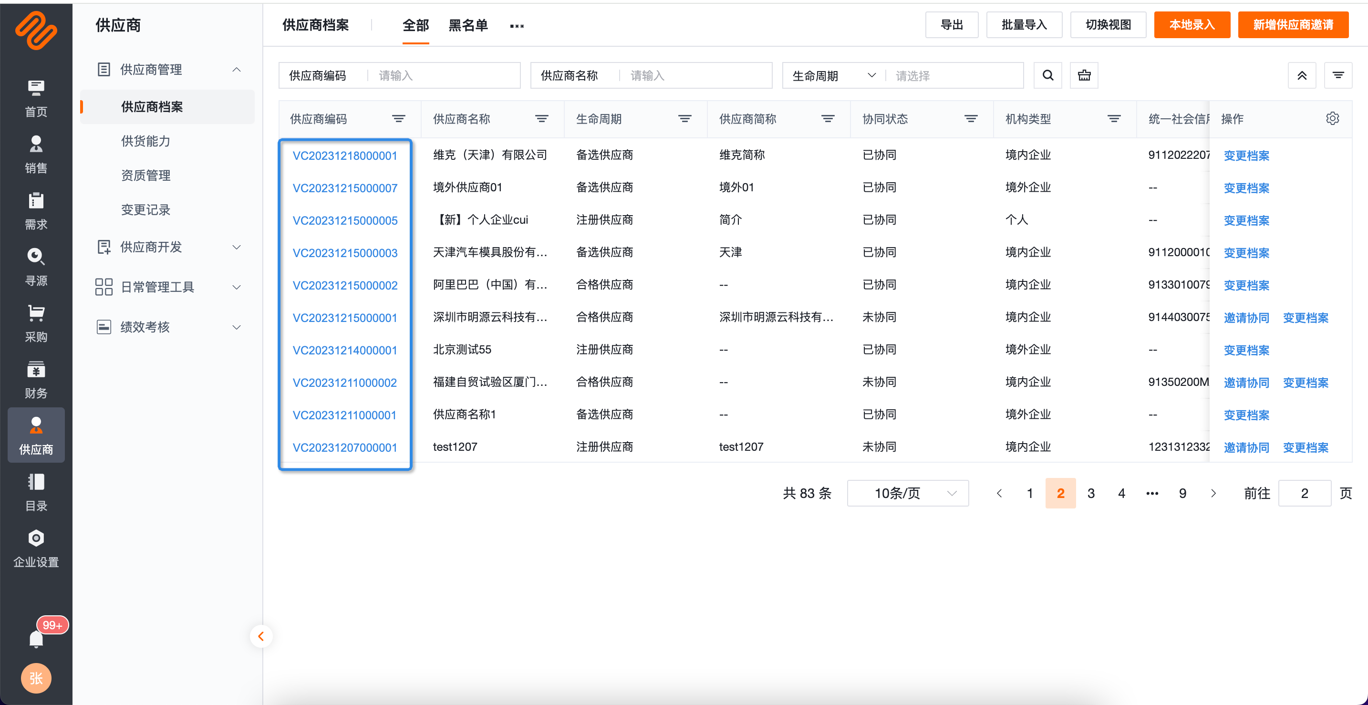Open the 企业设置 enterprise settings icon
The width and height of the screenshot is (1368, 705).
coord(36,549)
